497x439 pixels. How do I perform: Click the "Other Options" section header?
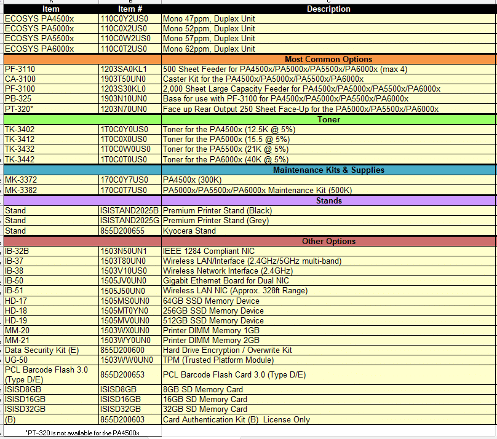point(328,241)
